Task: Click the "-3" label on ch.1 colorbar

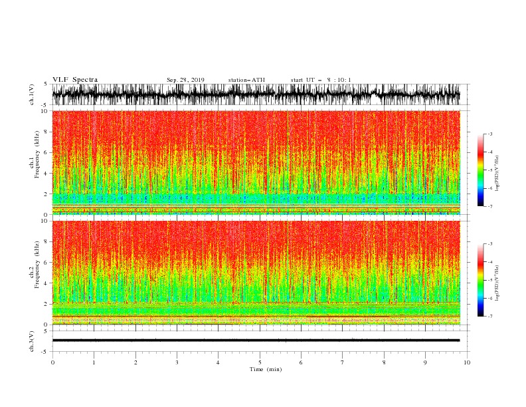Action: click(490, 134)
